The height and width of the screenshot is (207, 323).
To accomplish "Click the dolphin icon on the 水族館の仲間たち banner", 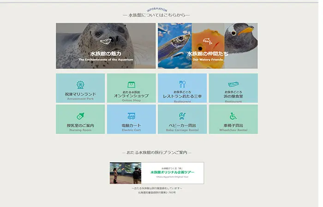I will (x=208, y=41).
